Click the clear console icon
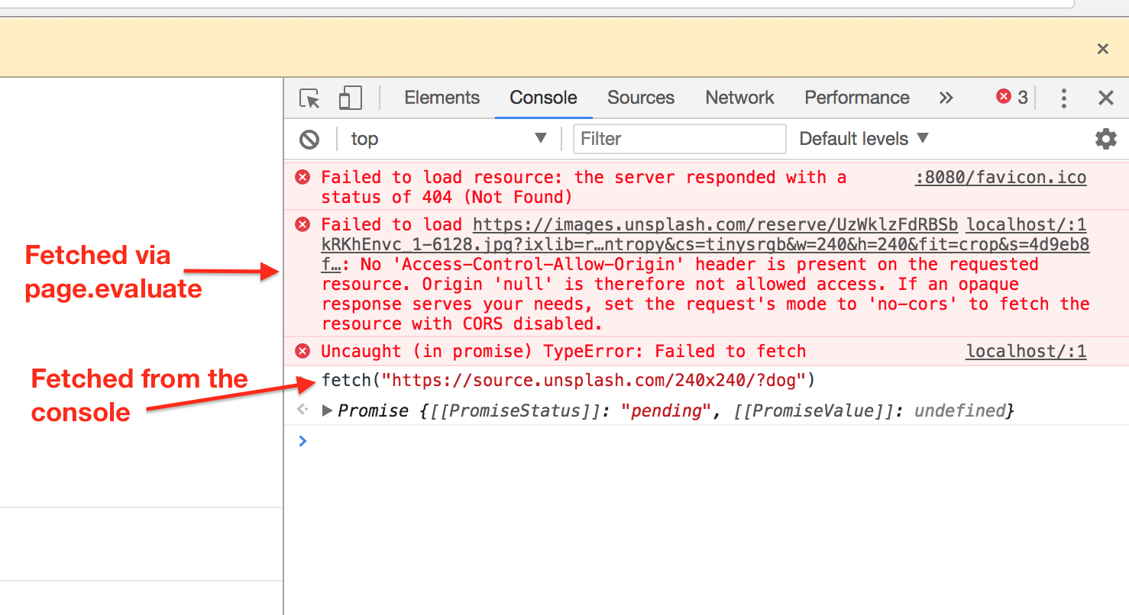The height and width of the screenshot is (615, 1129). click(309, 138)
